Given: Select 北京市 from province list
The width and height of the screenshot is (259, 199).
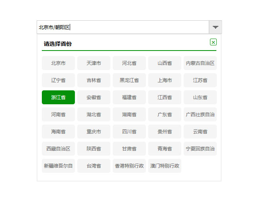Looking at the screenshot, I should coord(58,63).
